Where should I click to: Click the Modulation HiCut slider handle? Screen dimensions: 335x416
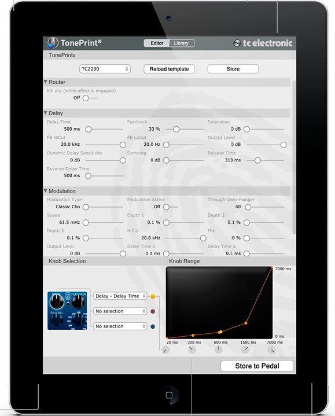203,238
